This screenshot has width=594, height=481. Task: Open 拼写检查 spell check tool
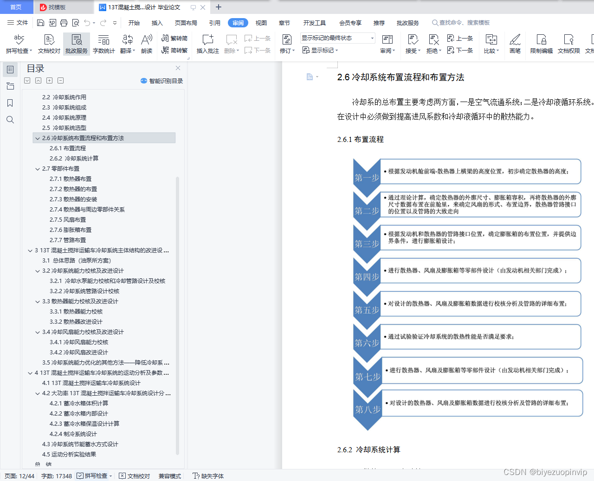[x=19, y=44]
